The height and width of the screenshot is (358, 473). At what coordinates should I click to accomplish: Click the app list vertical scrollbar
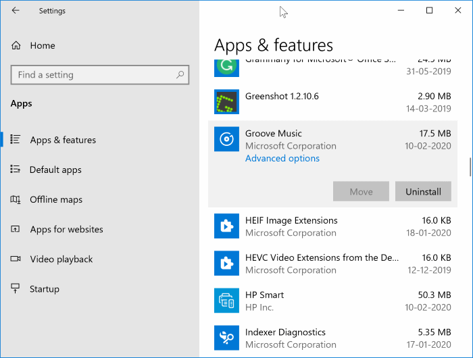coord(470,167)
